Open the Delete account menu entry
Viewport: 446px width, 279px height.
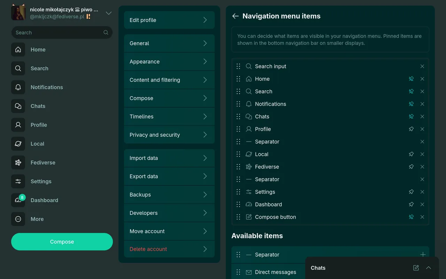169,249
